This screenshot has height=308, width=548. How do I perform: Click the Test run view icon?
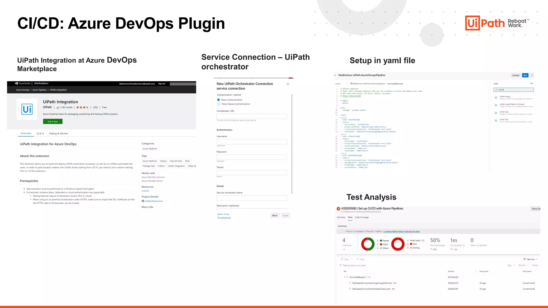point(524,259)
